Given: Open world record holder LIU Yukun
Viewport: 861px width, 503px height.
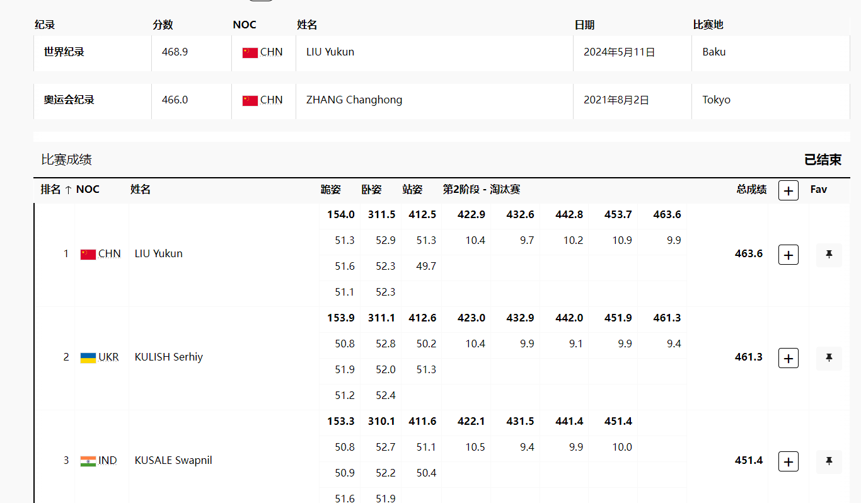Looking at the screenshot, I should [330, 52].
